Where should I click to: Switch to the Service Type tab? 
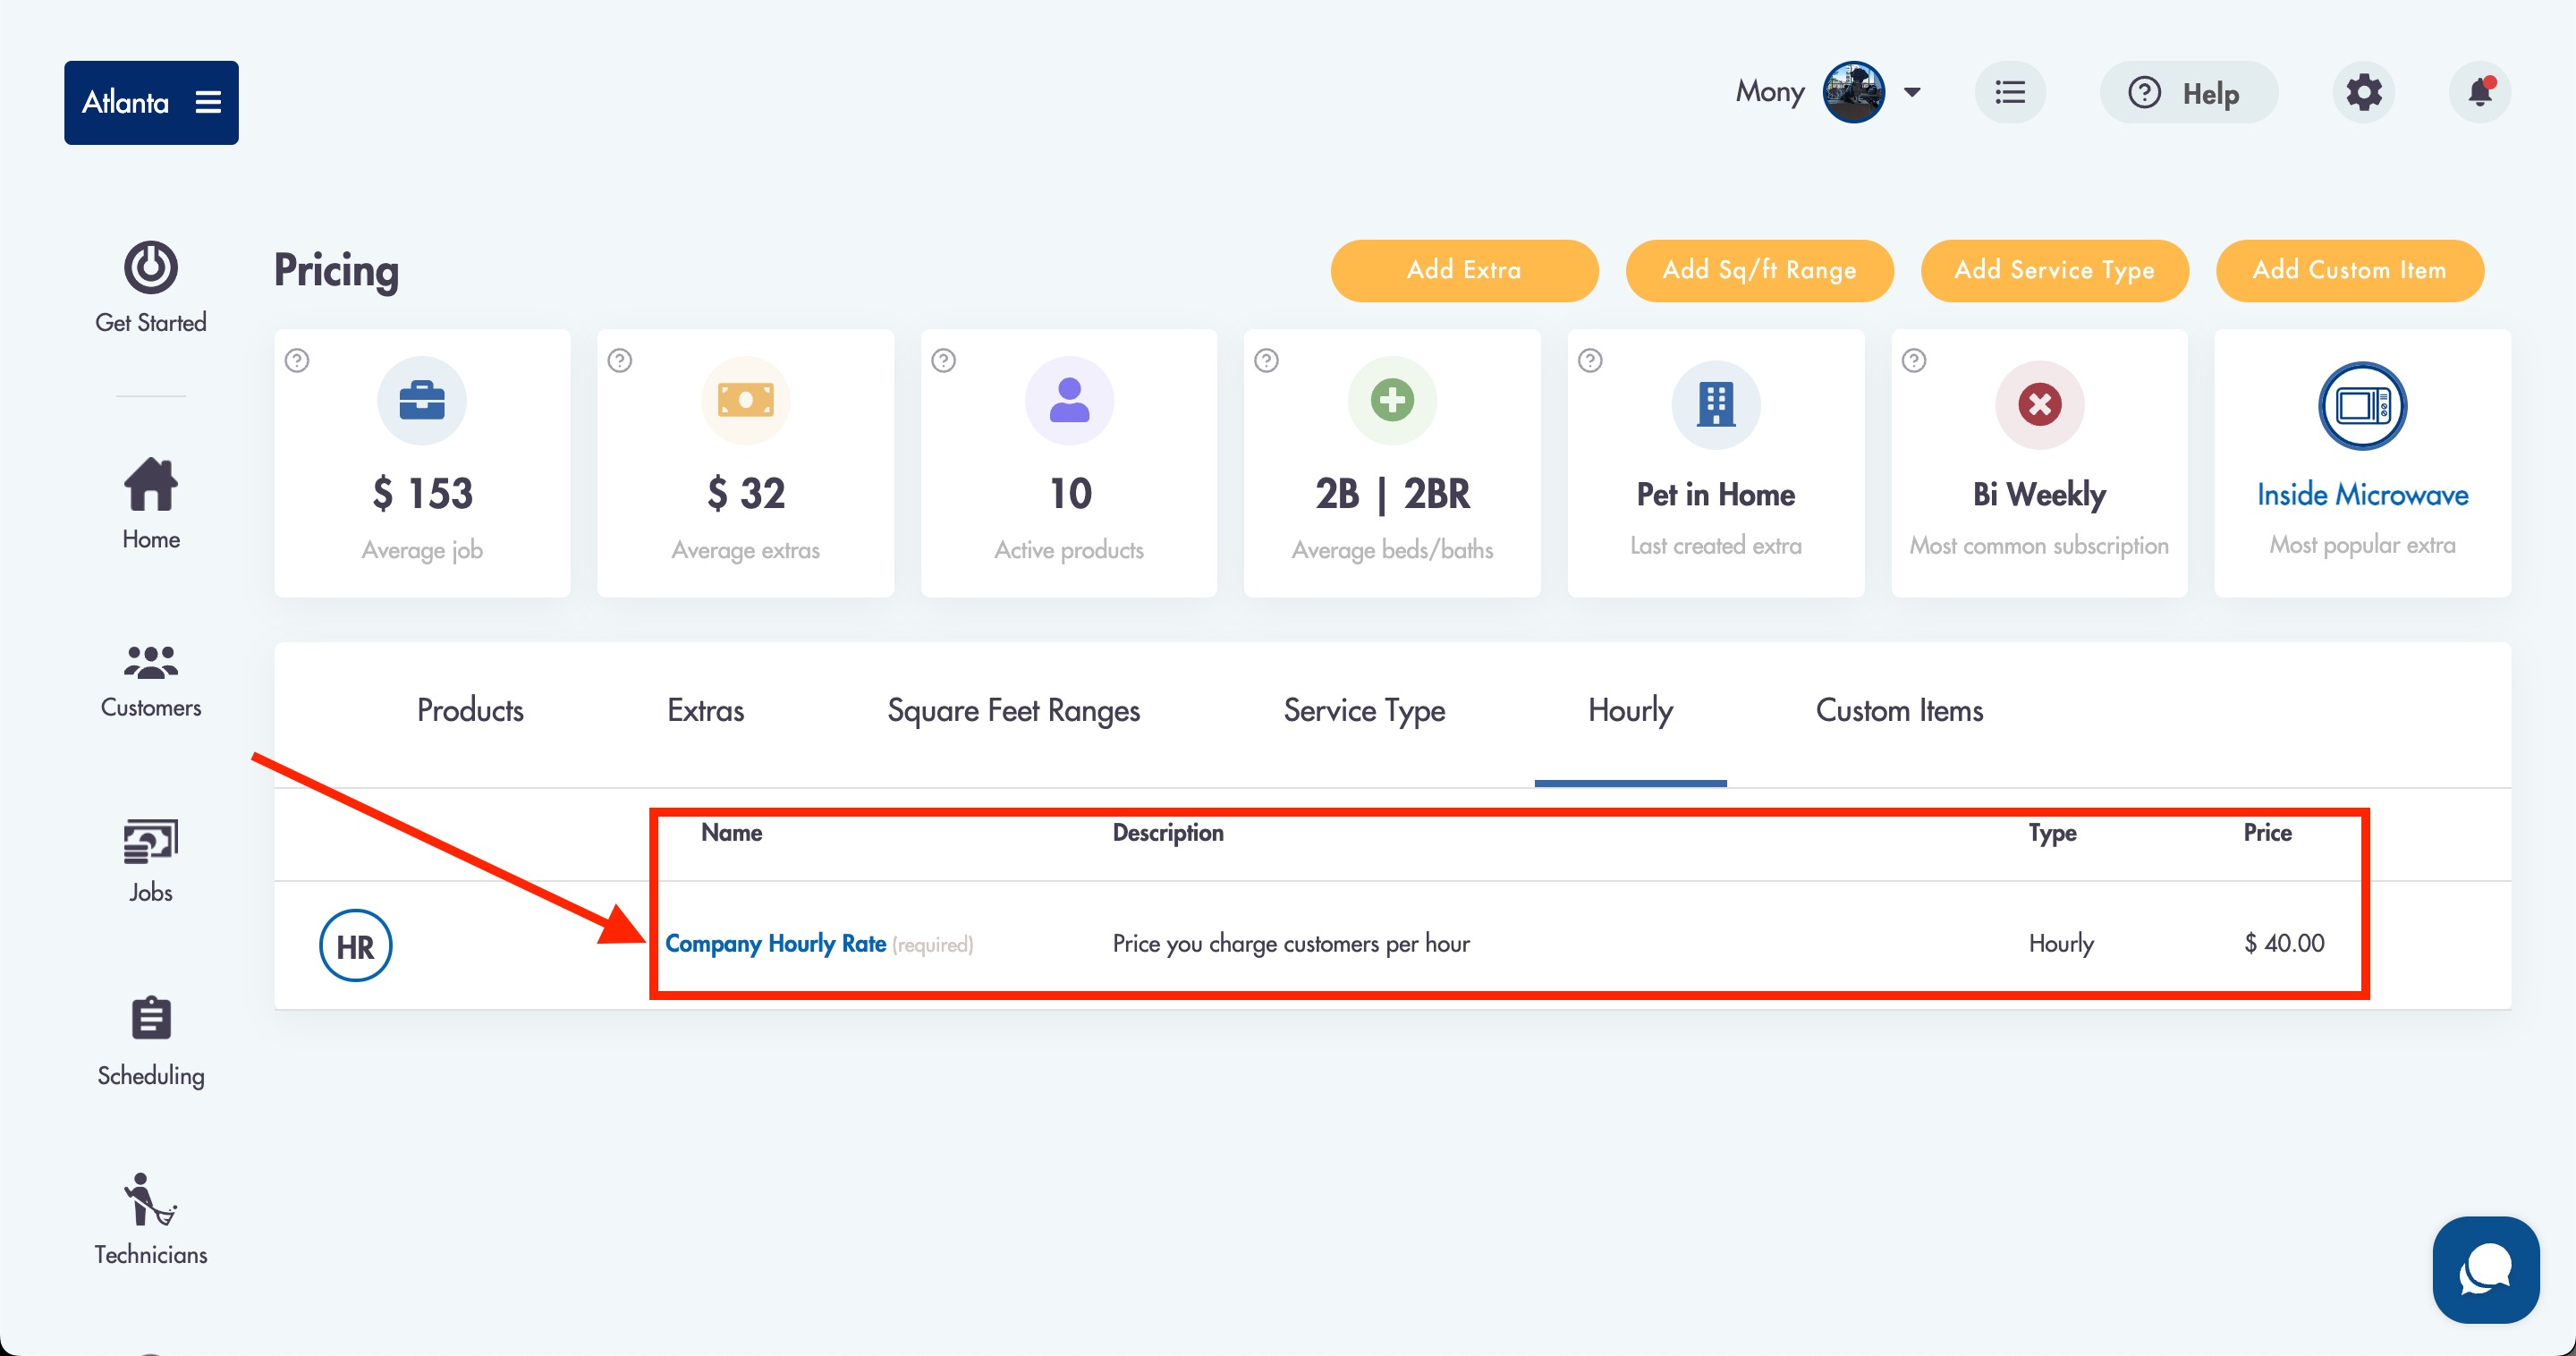pos(1364,710)
